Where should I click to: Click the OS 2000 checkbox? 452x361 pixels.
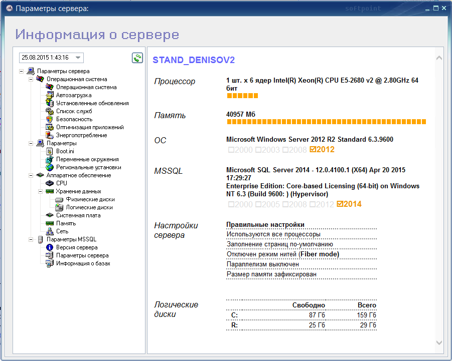coord(231,150)
